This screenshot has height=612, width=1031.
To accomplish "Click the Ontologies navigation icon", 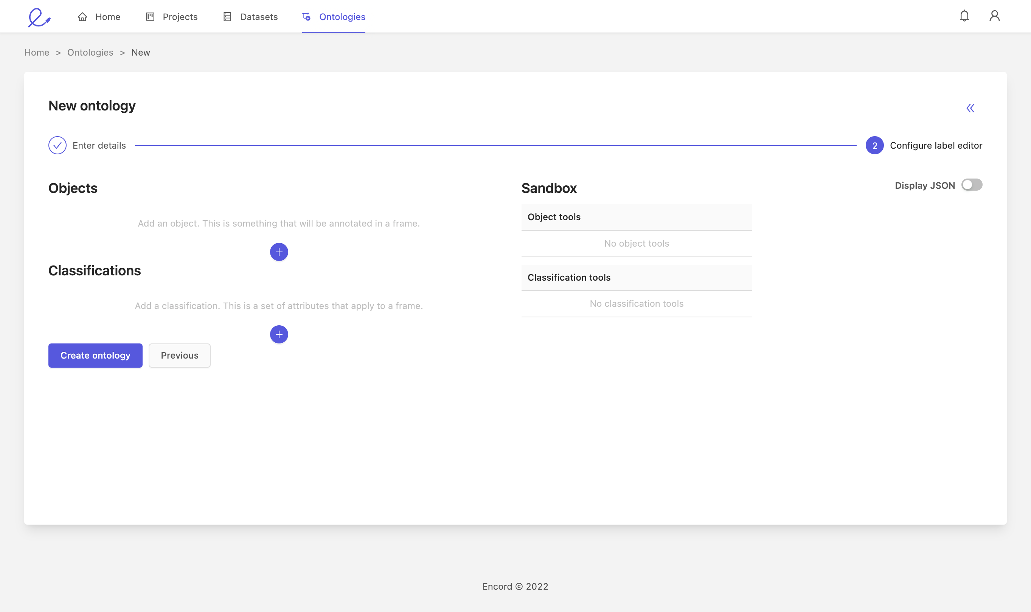I will (x=306, y=16).
